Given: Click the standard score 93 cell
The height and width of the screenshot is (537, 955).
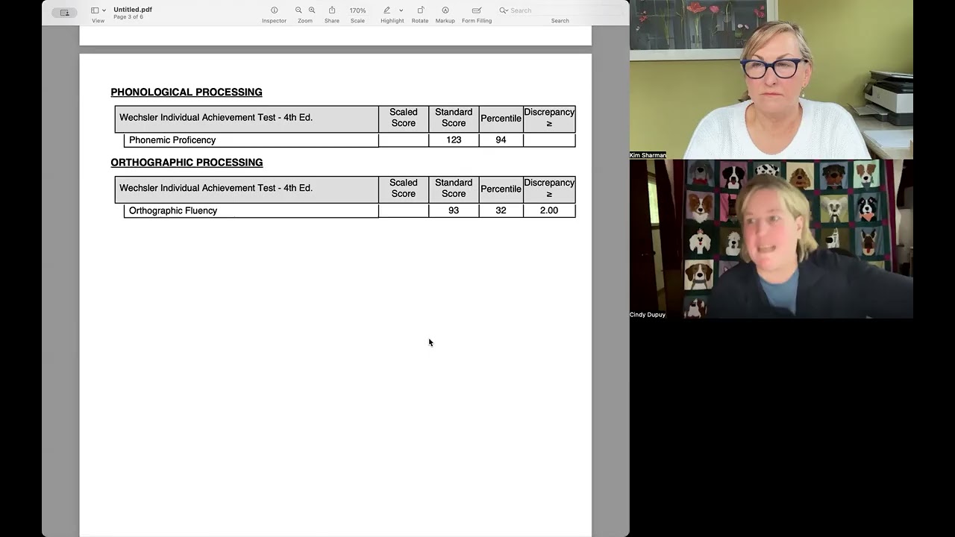Looking at the screenshot, I should pyautogui.click(x=454, y=211).
